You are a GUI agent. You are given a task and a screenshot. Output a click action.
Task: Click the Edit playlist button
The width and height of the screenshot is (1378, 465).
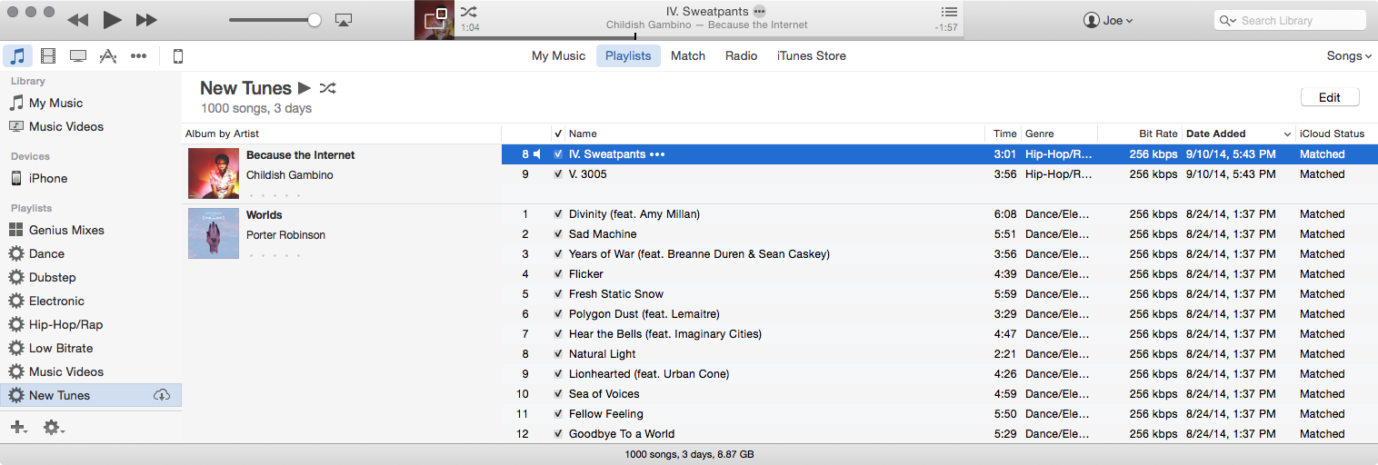pyautogui.click(x=1330, y=97)
